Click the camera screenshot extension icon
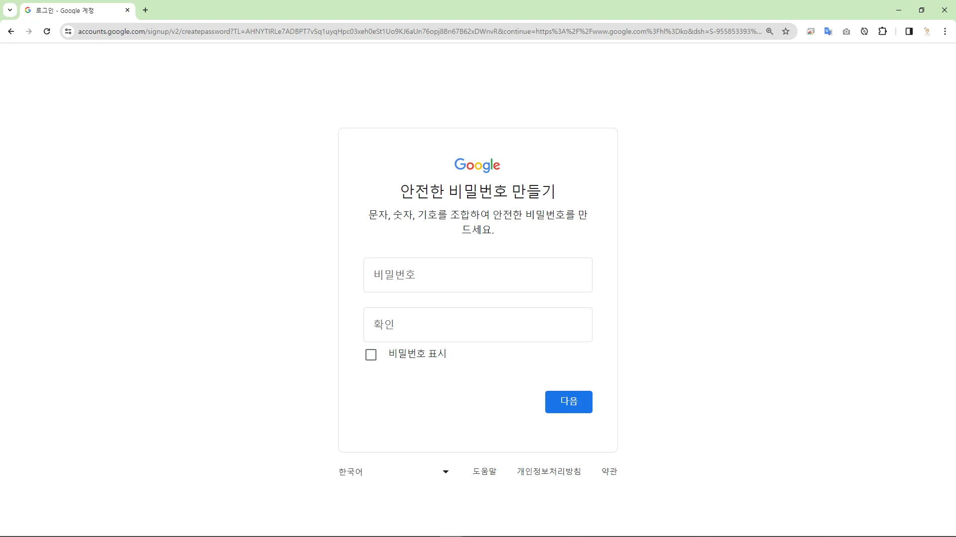This screenshot has width=956, height=537. pos(846,31)
